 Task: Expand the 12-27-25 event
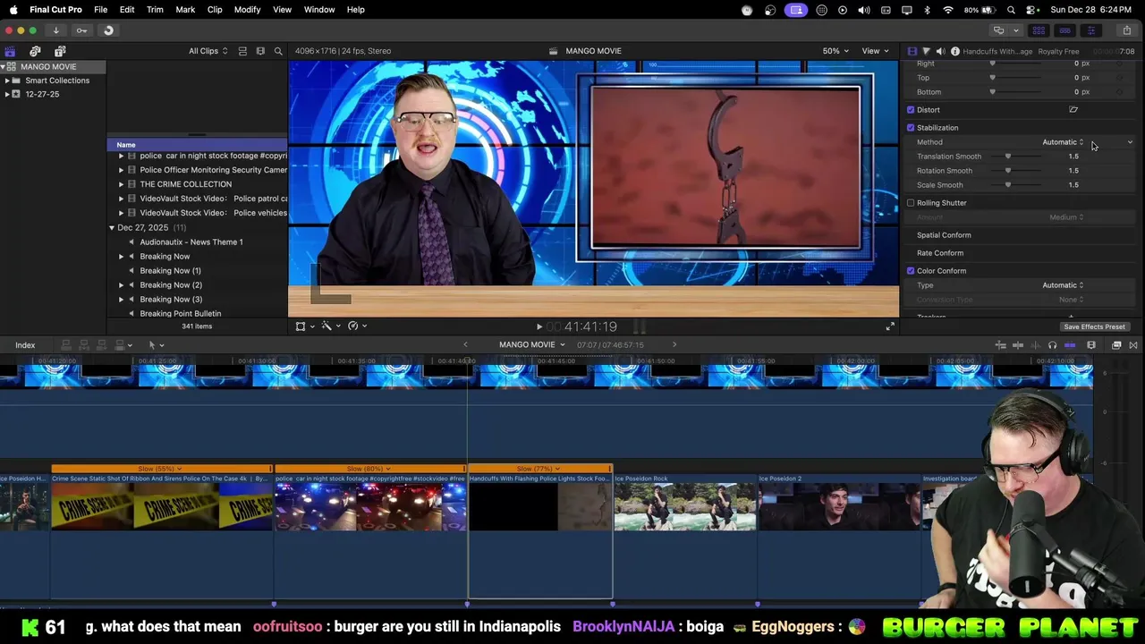[7, 94]
